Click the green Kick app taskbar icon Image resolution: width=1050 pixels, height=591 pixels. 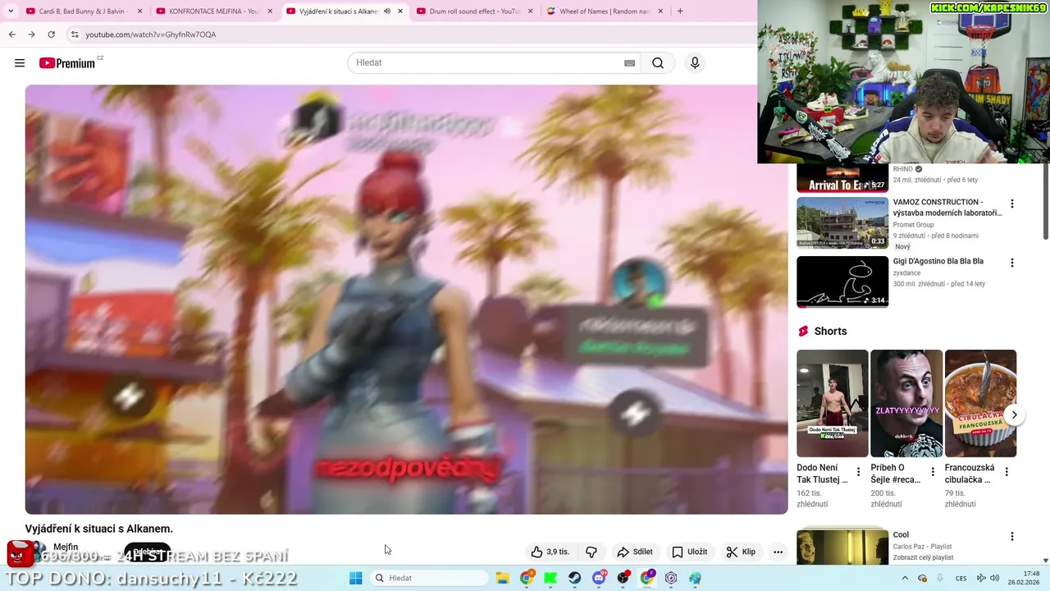tap(550, 578)
